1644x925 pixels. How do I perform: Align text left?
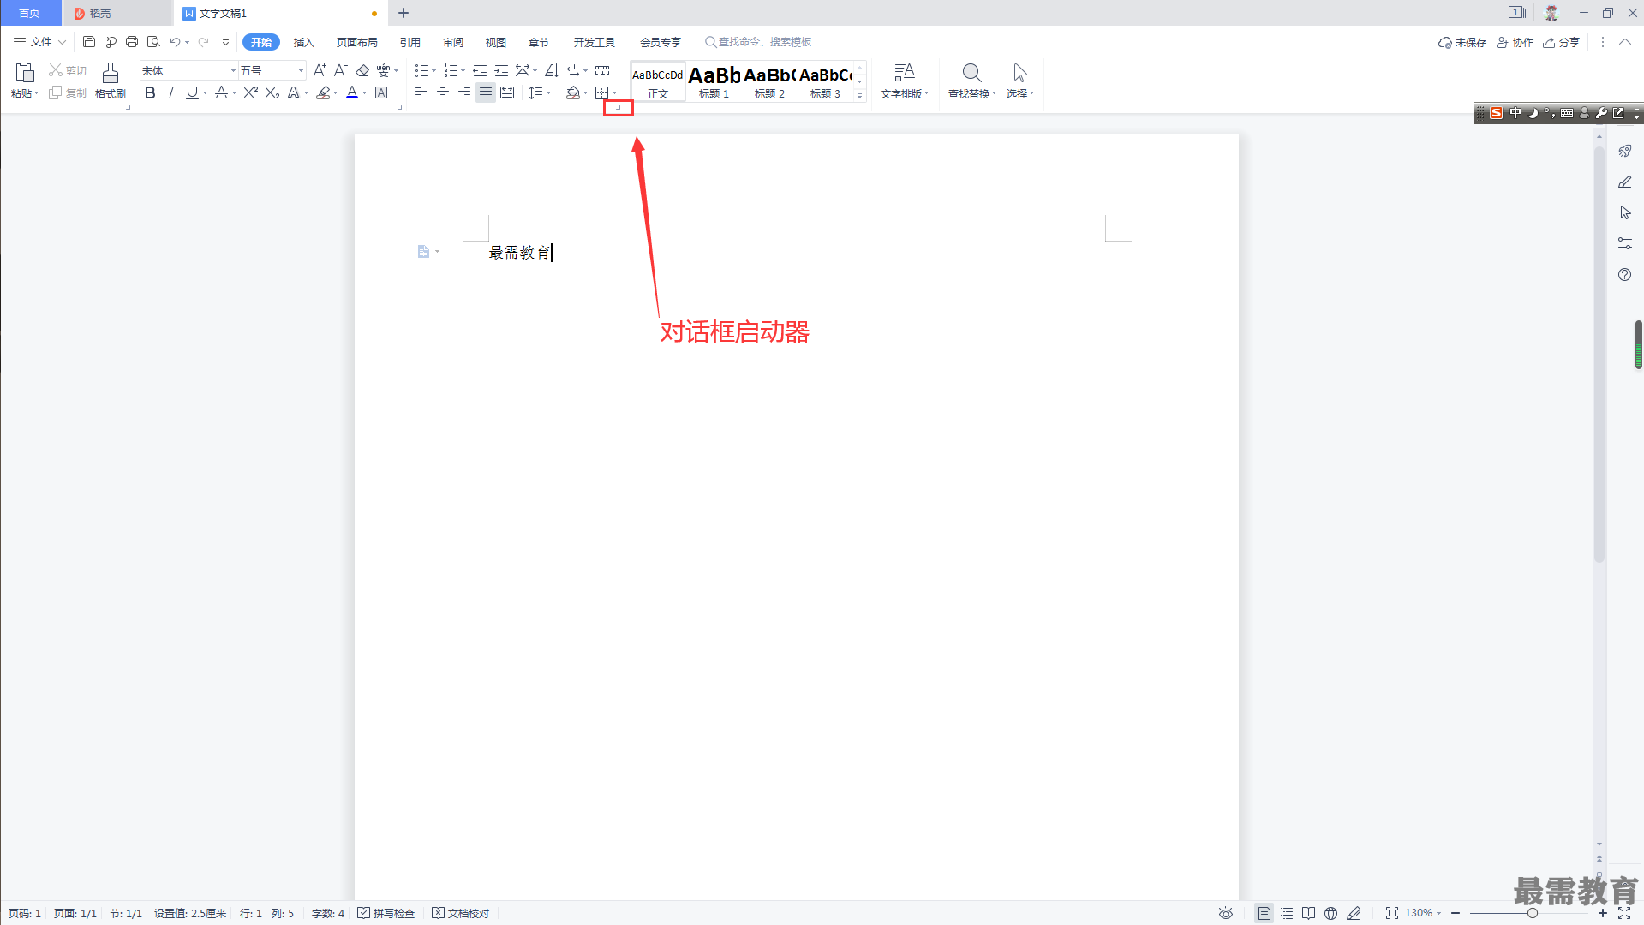[x=421, y=92]
